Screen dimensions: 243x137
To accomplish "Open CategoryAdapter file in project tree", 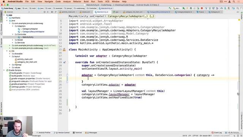I will [30, 29].
